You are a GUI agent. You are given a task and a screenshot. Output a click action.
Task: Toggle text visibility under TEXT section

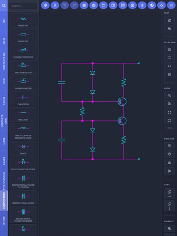coord(169,29)
